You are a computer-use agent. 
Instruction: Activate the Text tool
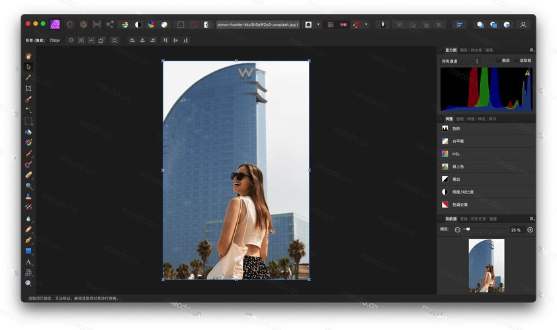point(28,262)
